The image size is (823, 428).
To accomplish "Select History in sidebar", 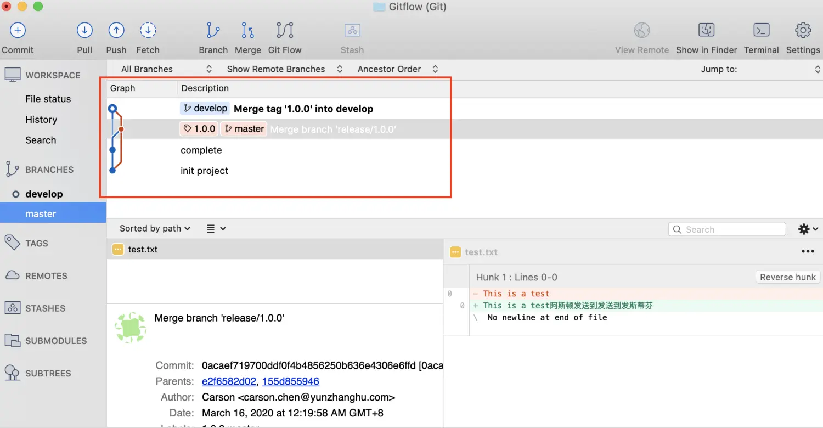I will pyautogui.click(x=41, y=120).
